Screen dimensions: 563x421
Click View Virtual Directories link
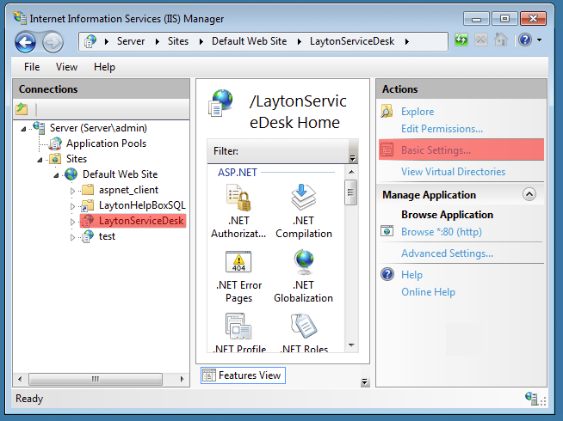coord(453,172)
